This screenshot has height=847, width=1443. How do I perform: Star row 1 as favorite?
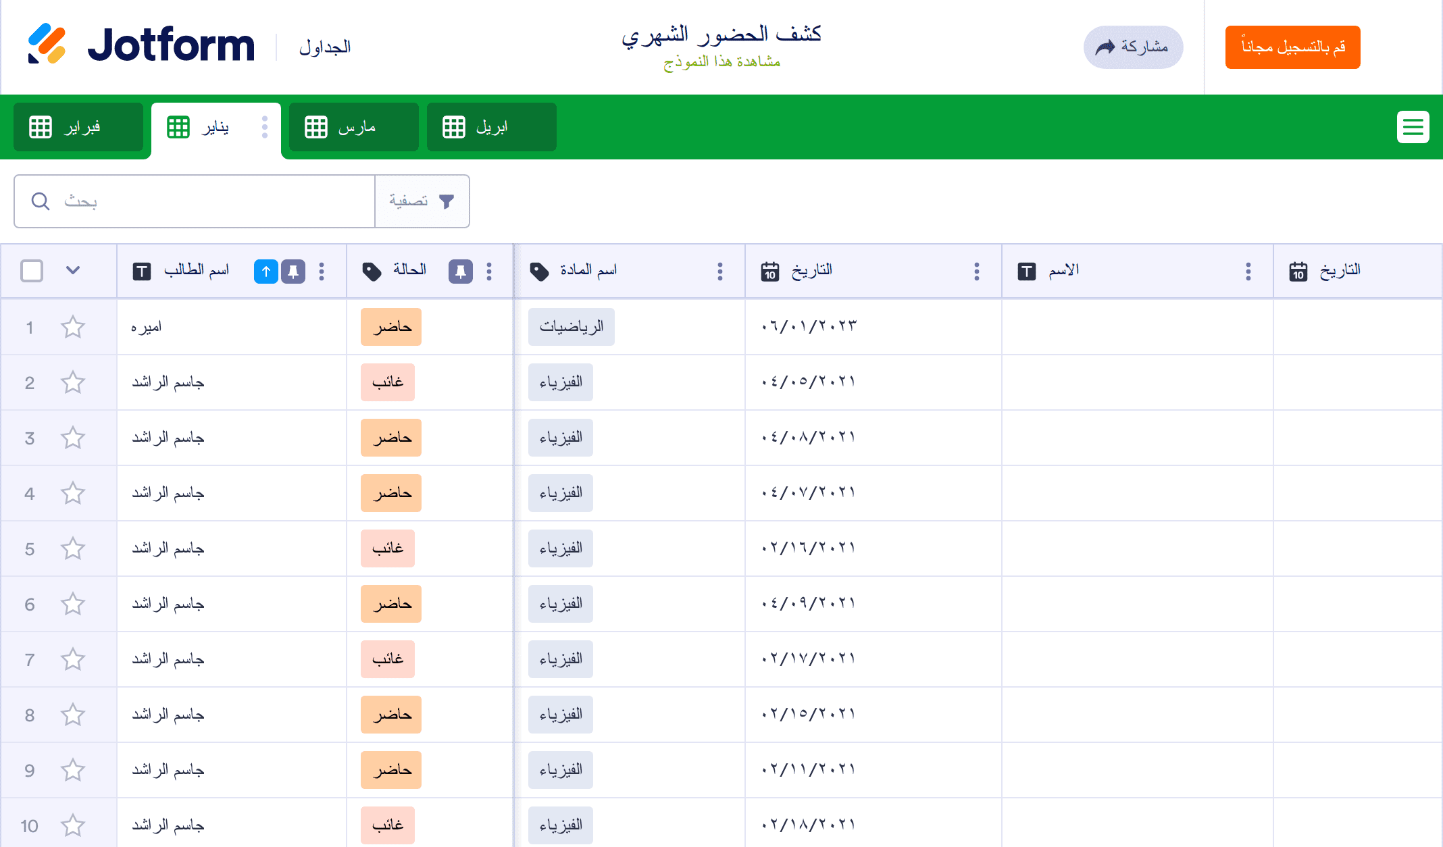point(73,328)
